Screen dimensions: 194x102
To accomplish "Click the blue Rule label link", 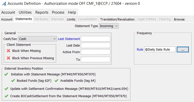I will click(x=140, y=49).
